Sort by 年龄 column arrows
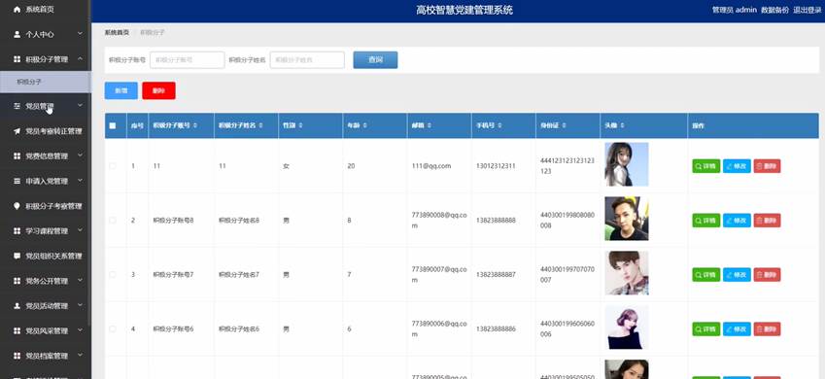Image resolution: width=825 pixels, height=379 pixels. coord(364,125)
